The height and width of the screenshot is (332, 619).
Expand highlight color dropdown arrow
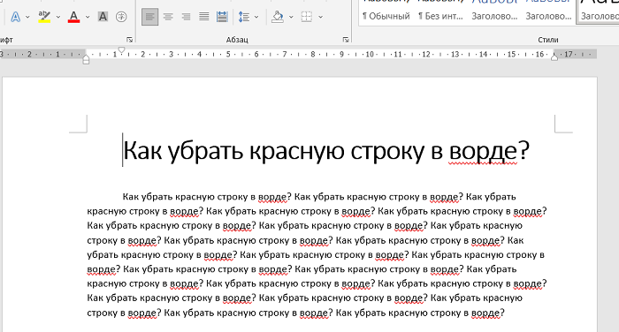tap(58, 17)
